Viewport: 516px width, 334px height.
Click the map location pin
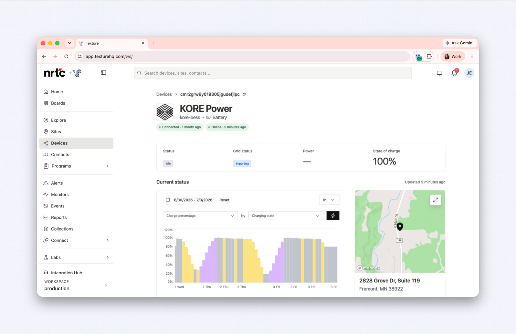(400, 226)
